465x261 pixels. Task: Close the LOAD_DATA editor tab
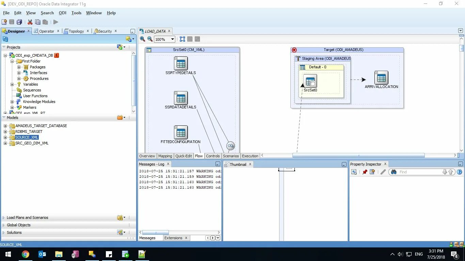coord(169,31)
